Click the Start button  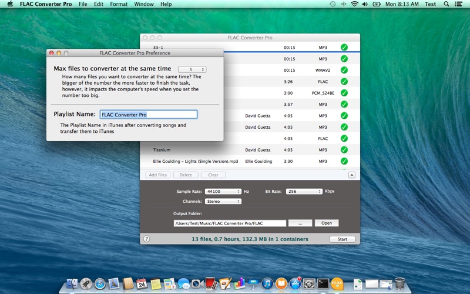pos(343,239)
